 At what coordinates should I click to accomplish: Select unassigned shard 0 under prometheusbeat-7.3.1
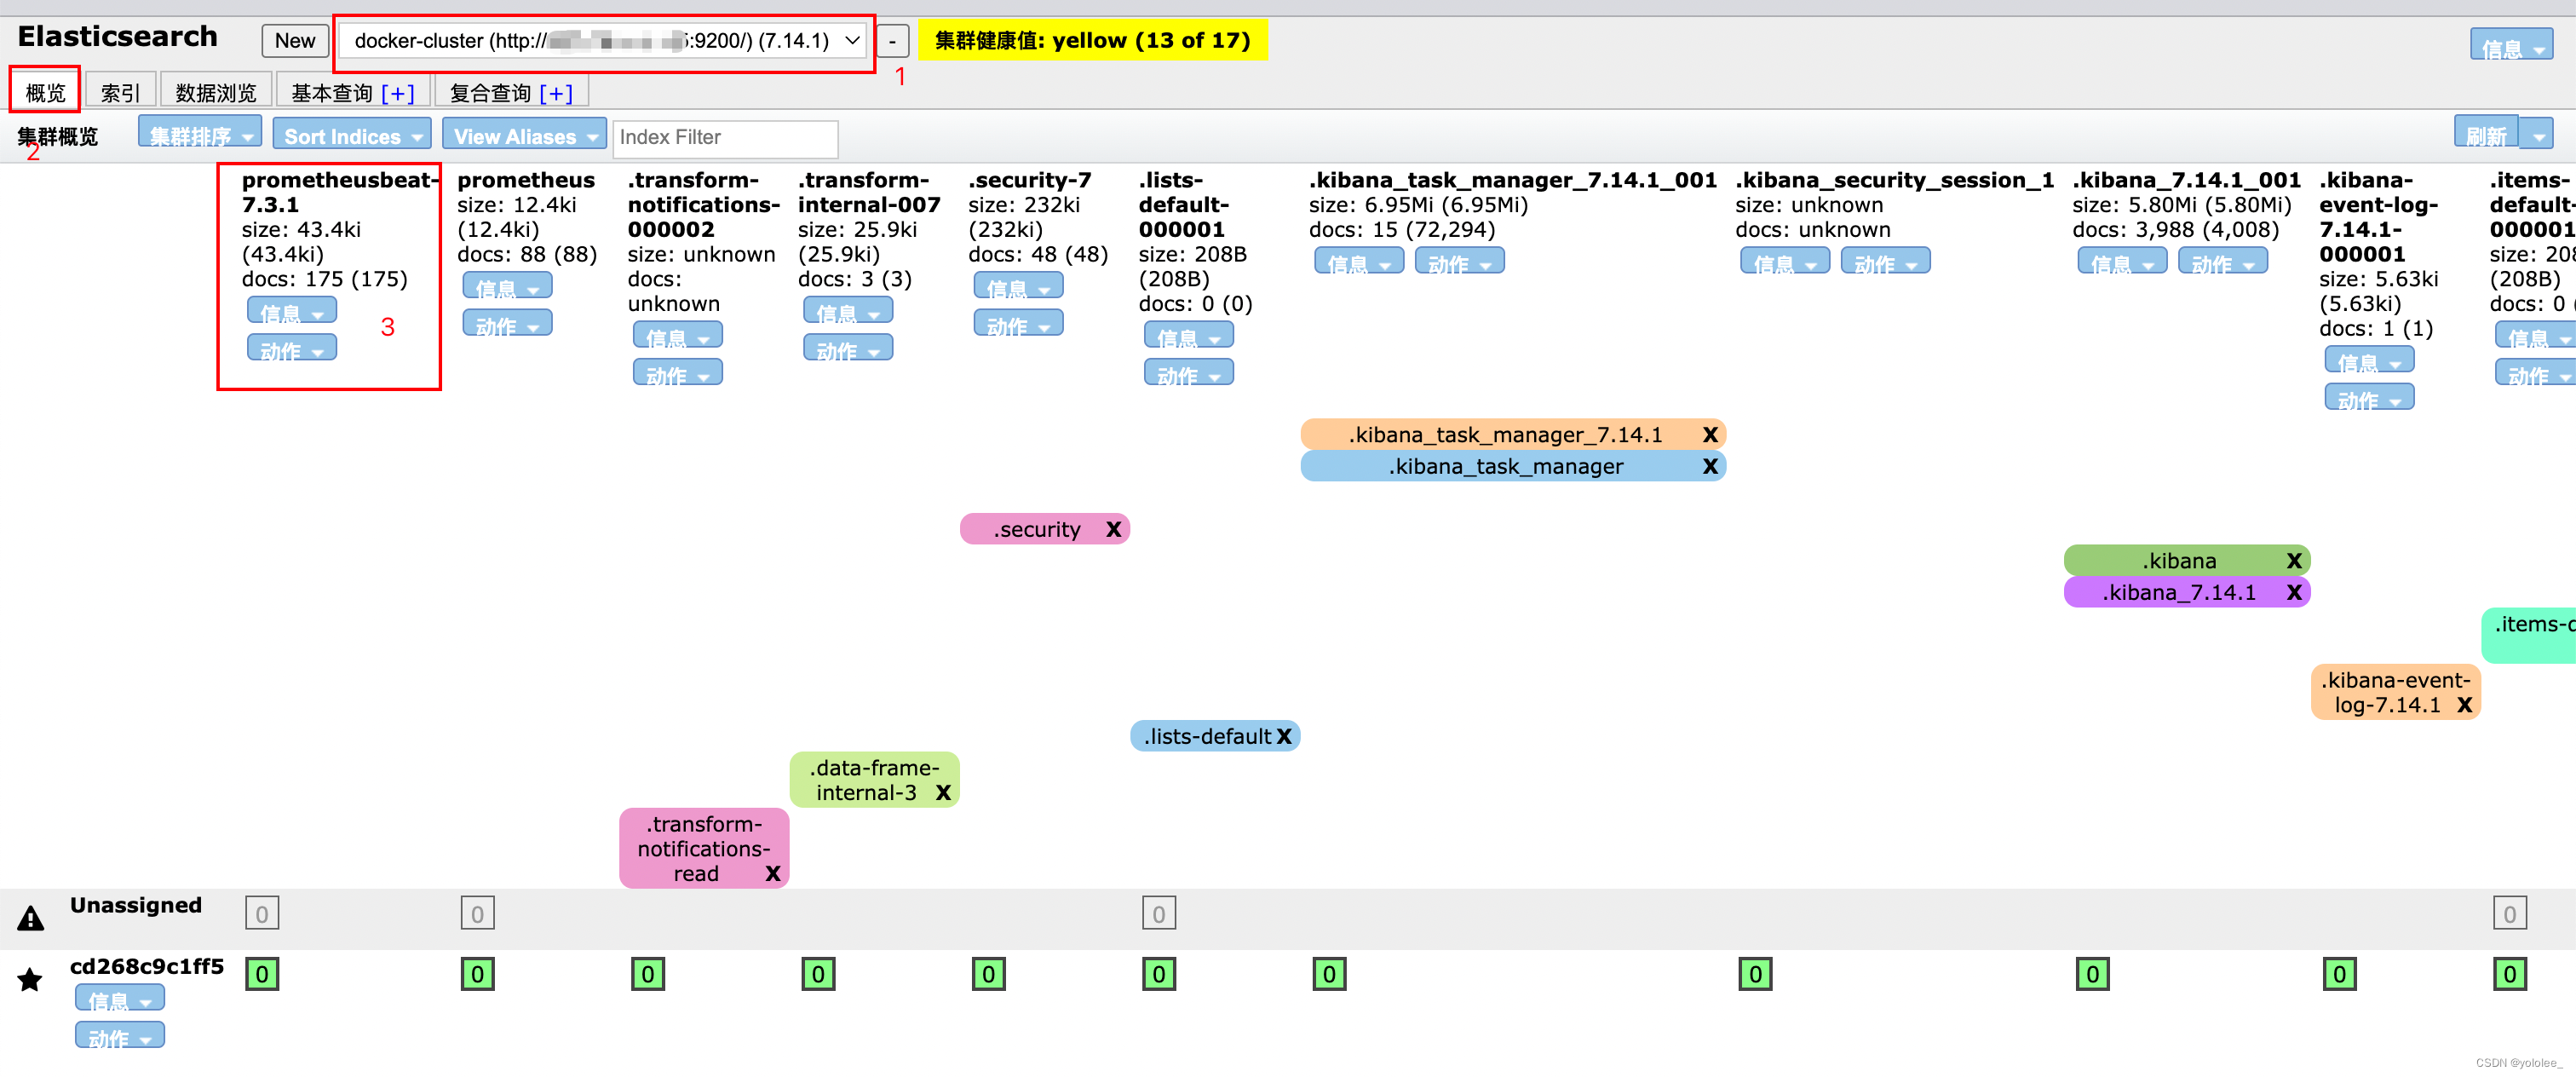[x=262, y=913]
